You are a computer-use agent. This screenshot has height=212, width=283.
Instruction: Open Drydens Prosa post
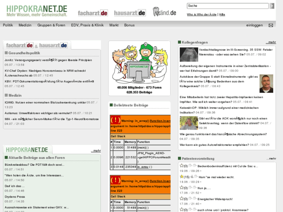15,197
